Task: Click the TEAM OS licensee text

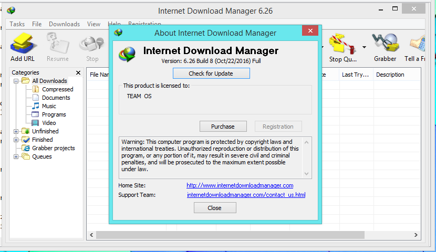Action: [139, 96]
